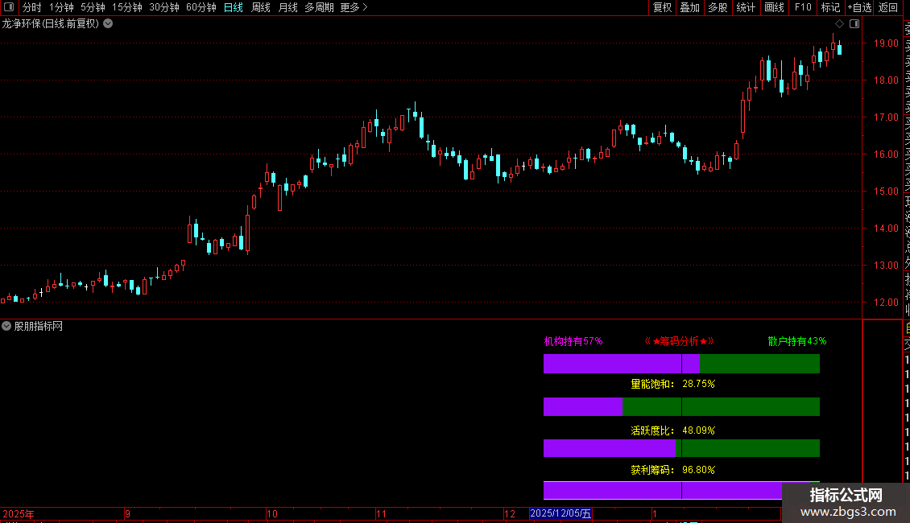Switch to 周线 weekly chart
This screenshot has height=523, width=910.
pyautogui.click(x=261, y=7)
